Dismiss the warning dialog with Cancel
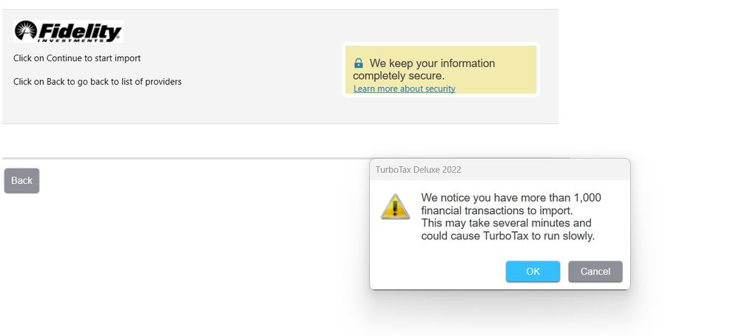Viewport: 739px width, 336px height. click(x=595, y=272)
